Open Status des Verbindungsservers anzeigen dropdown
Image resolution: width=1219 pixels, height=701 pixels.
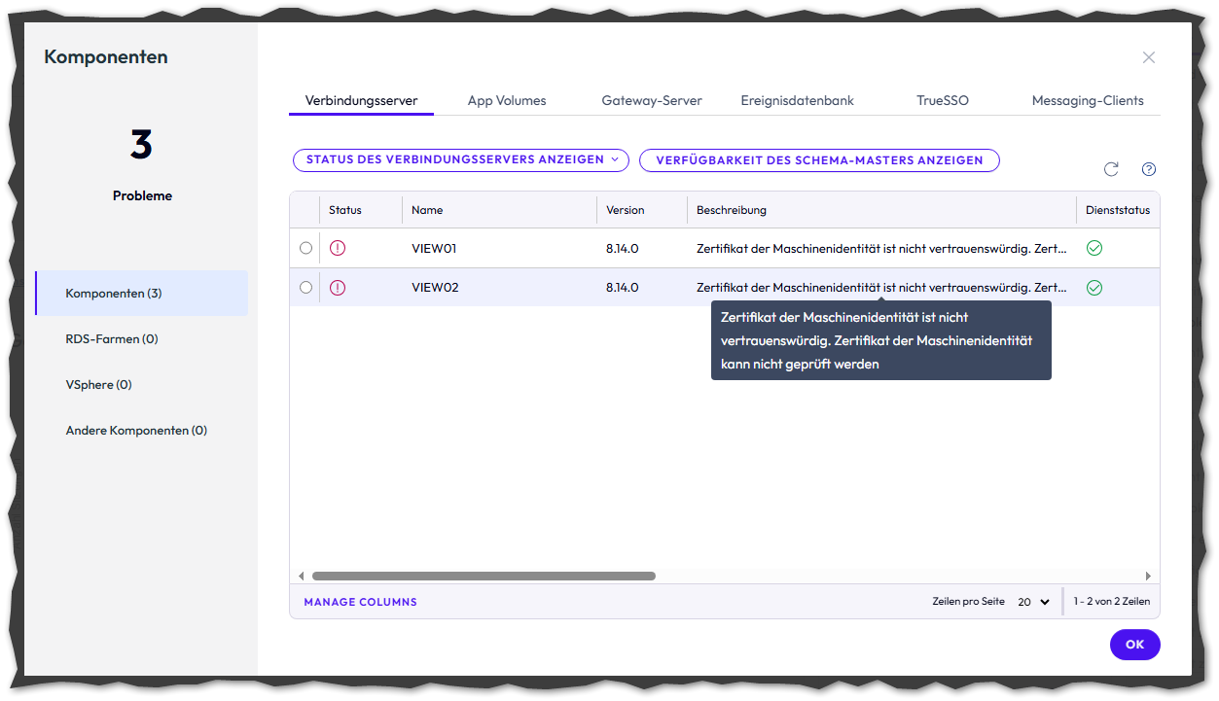(x=461, y=159)
